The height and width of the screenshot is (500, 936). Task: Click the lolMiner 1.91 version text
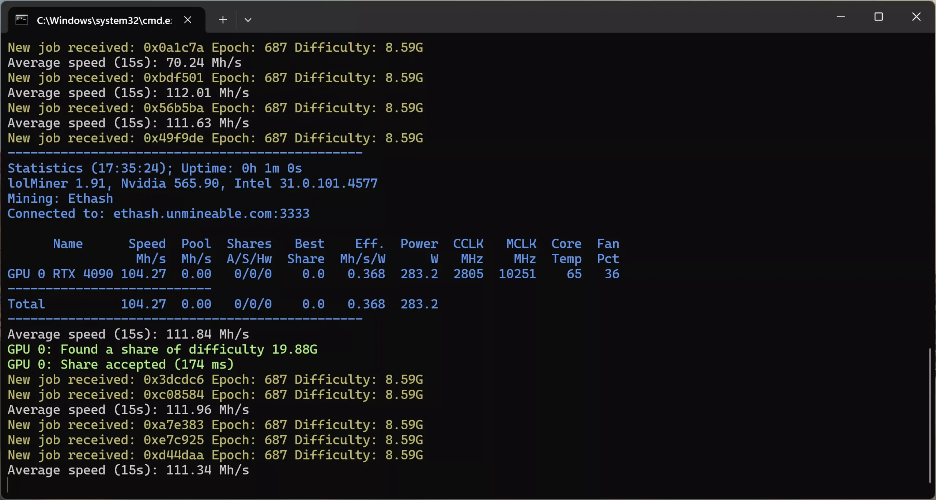(57, 183)
